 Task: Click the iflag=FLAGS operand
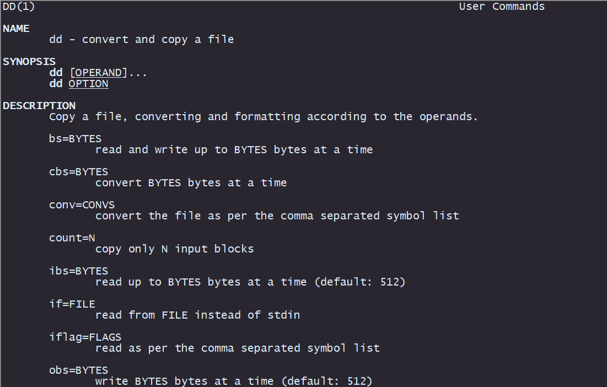click(85, 337)
